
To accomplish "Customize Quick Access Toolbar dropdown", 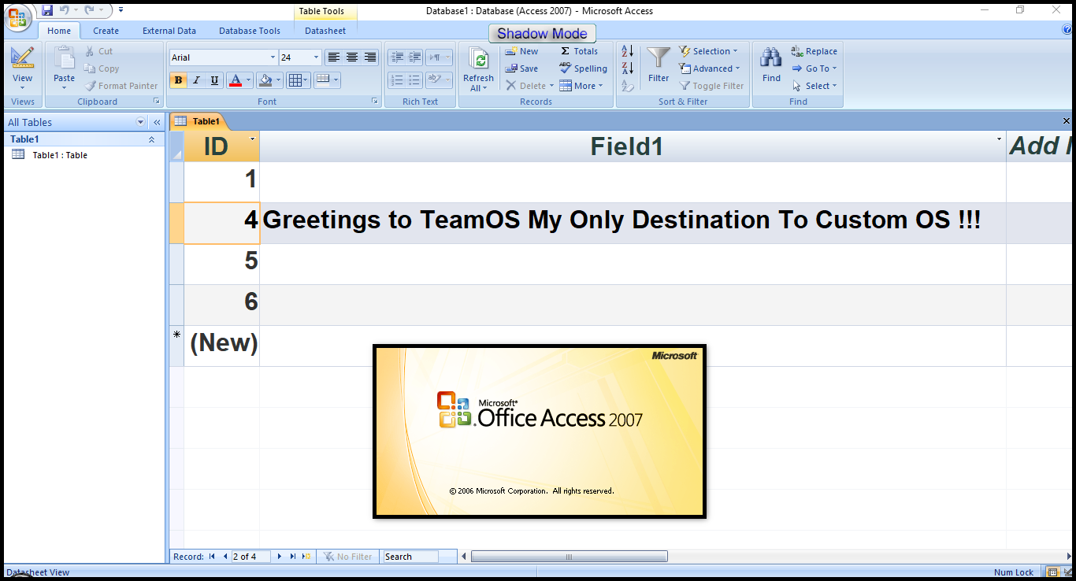I will click(121, 10).
